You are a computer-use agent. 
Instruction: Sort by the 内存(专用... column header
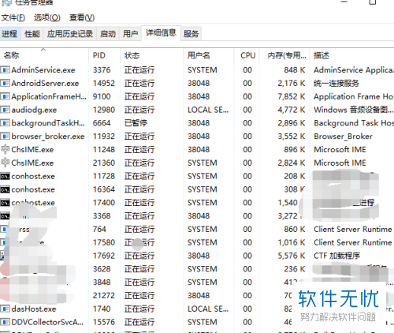click(284, 55)
